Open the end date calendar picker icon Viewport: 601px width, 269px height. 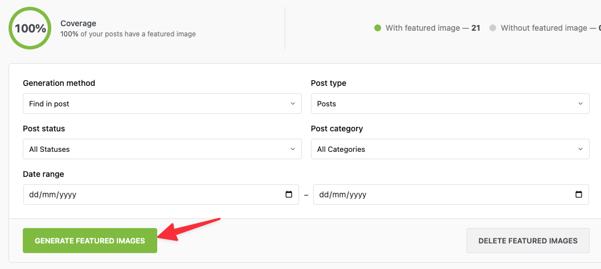[x=579, y=194]
